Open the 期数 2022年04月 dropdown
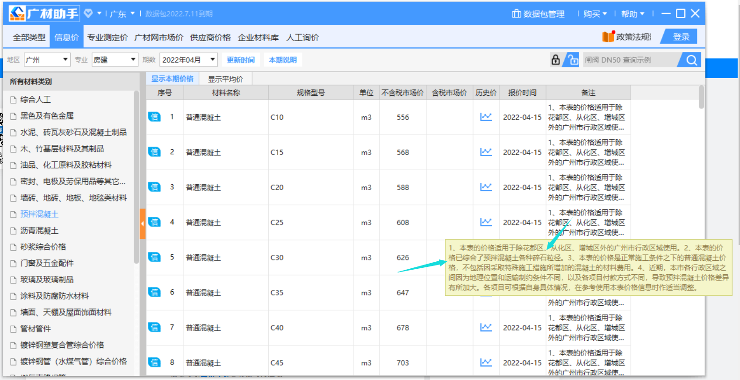Image resolution: width=740 pixels, height=380 pixels. tap(189, 60)
